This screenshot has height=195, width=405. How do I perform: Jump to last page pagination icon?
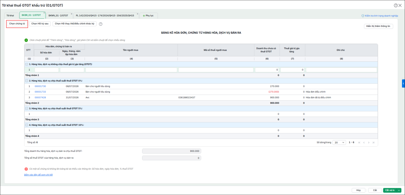373,142
